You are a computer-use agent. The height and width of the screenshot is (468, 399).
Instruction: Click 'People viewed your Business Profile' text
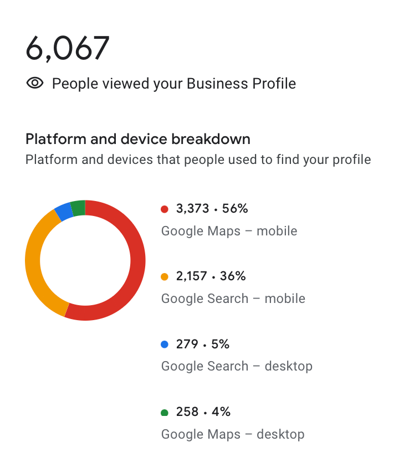tap(174, 84)
